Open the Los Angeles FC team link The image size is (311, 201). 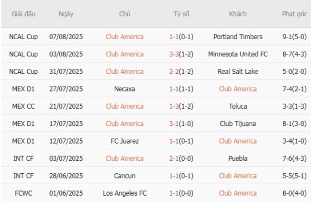tap(124, 193)
